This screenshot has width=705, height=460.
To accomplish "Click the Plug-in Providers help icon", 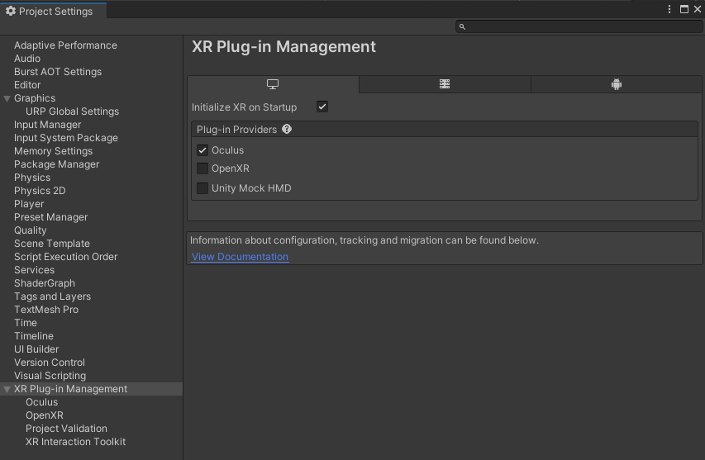I will (287, 130).
